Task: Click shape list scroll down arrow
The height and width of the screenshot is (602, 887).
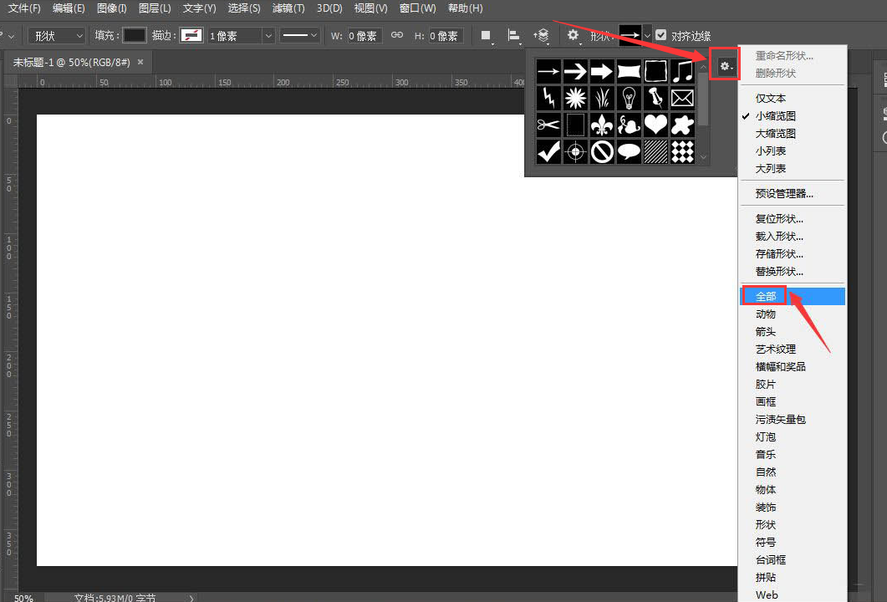Action: 703,157
